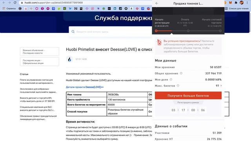The width and height of the screenshot is (251, 141).
Task: Open the Notion 'N' bookmark
Action: coord(76,9)
